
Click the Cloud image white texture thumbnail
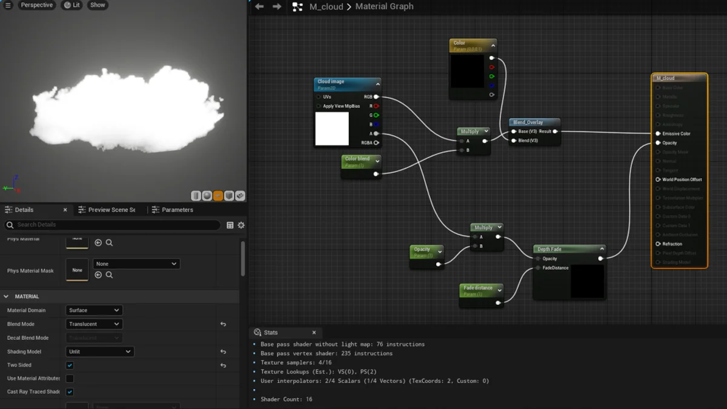[332, 128]
